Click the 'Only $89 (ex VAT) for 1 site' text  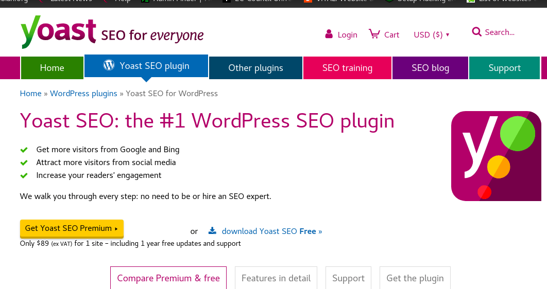(61, 243)
